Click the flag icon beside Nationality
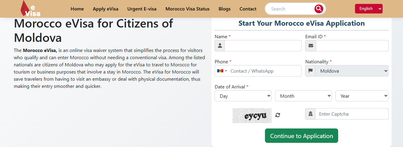 310,71
